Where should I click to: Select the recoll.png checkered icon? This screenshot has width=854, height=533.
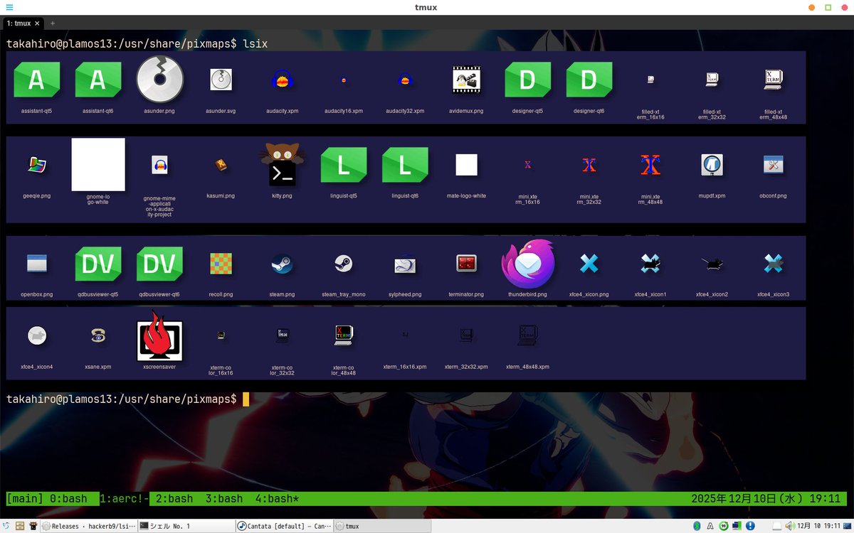tap(221, 264)
